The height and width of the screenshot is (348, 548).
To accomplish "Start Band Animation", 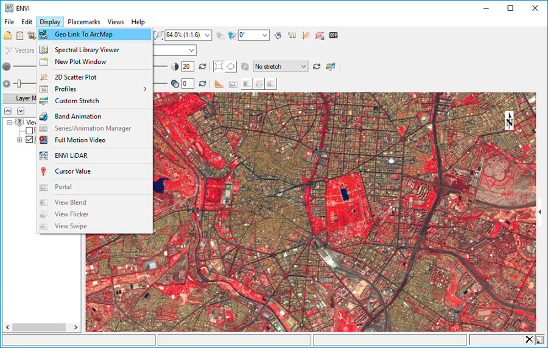I will (x=95, y=117).
